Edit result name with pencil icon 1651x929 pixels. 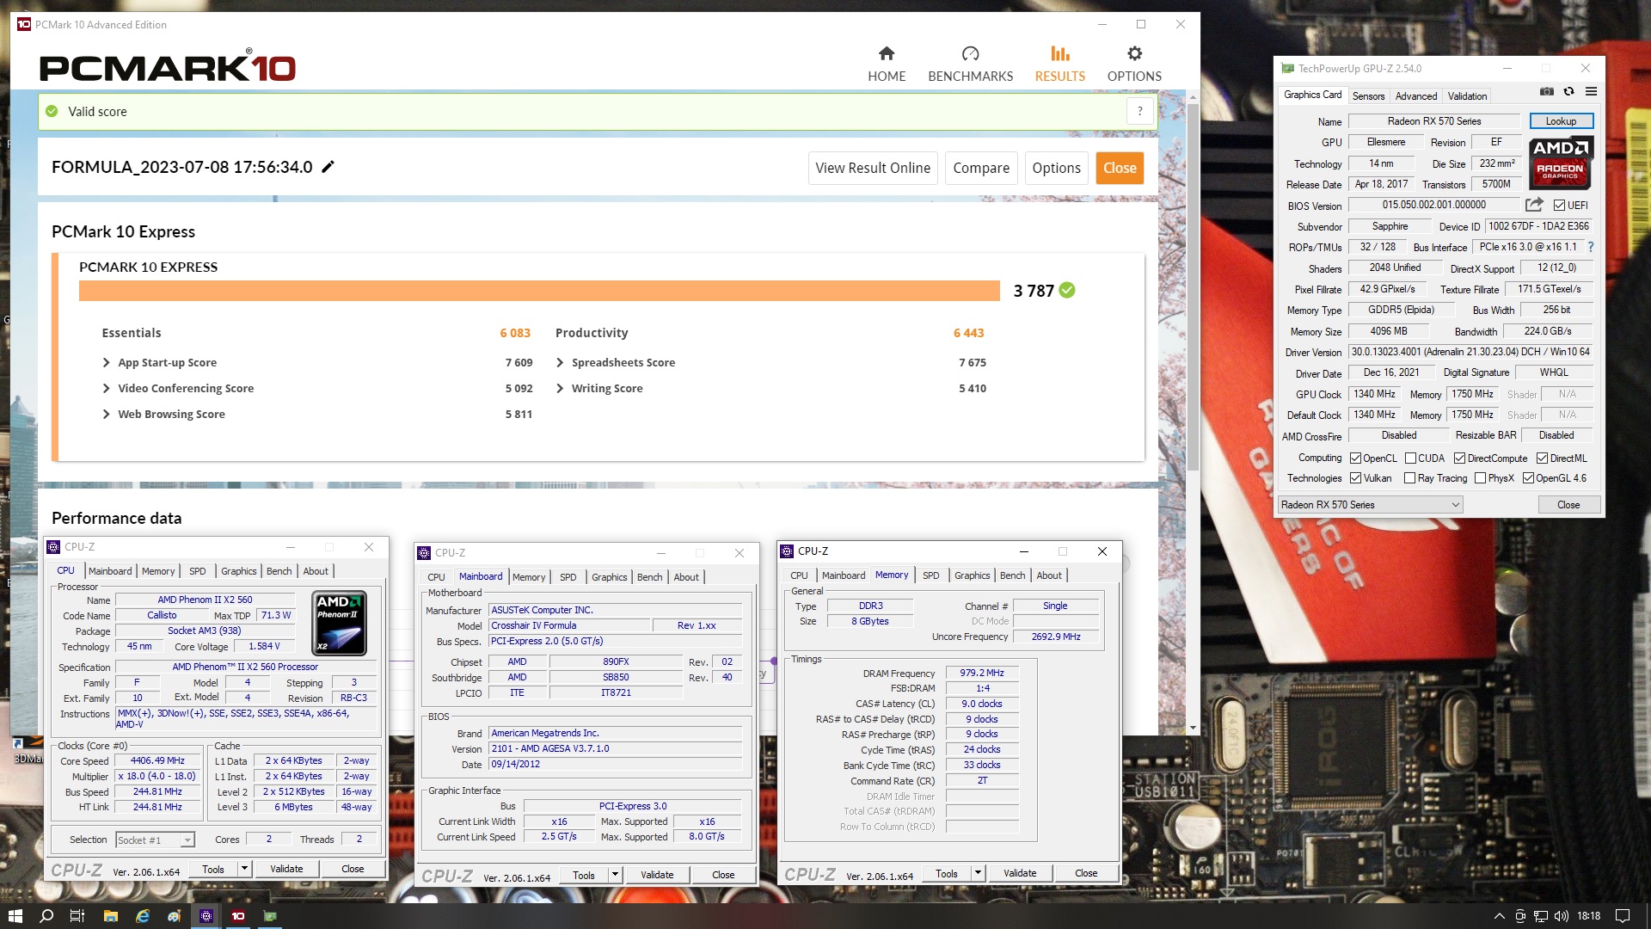[328, 167]
